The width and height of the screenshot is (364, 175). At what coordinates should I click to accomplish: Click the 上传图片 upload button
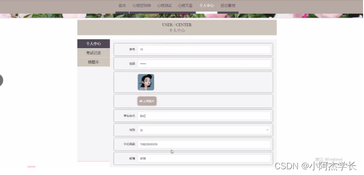point(147,101)
